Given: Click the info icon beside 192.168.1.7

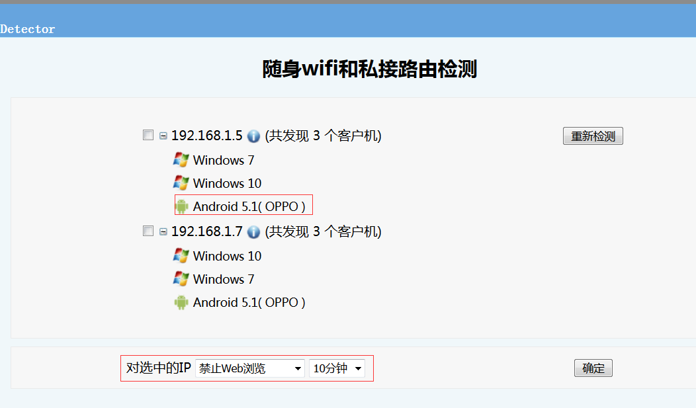Looking at the screenshot, I should point(253,232).
